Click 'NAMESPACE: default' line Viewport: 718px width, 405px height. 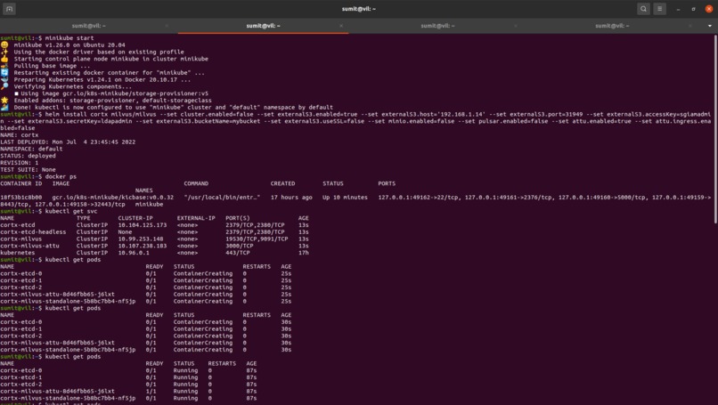pyautogui.click(x=31, y=149)
